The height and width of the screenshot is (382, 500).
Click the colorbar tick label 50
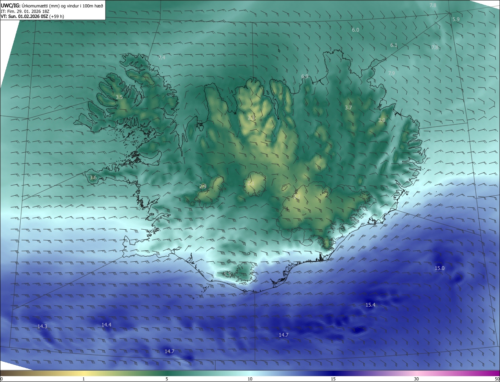[497, 379]
